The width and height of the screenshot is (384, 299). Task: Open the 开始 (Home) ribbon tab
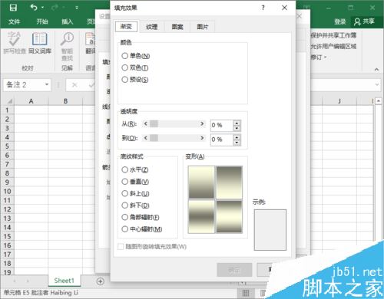[x=42, y=21]
